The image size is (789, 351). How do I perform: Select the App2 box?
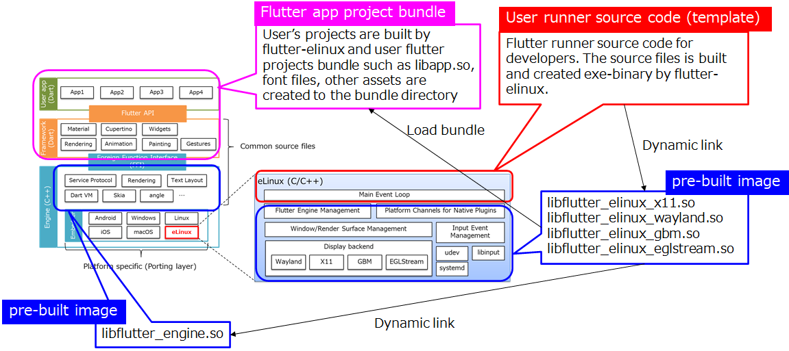click(x=117, y=92)
